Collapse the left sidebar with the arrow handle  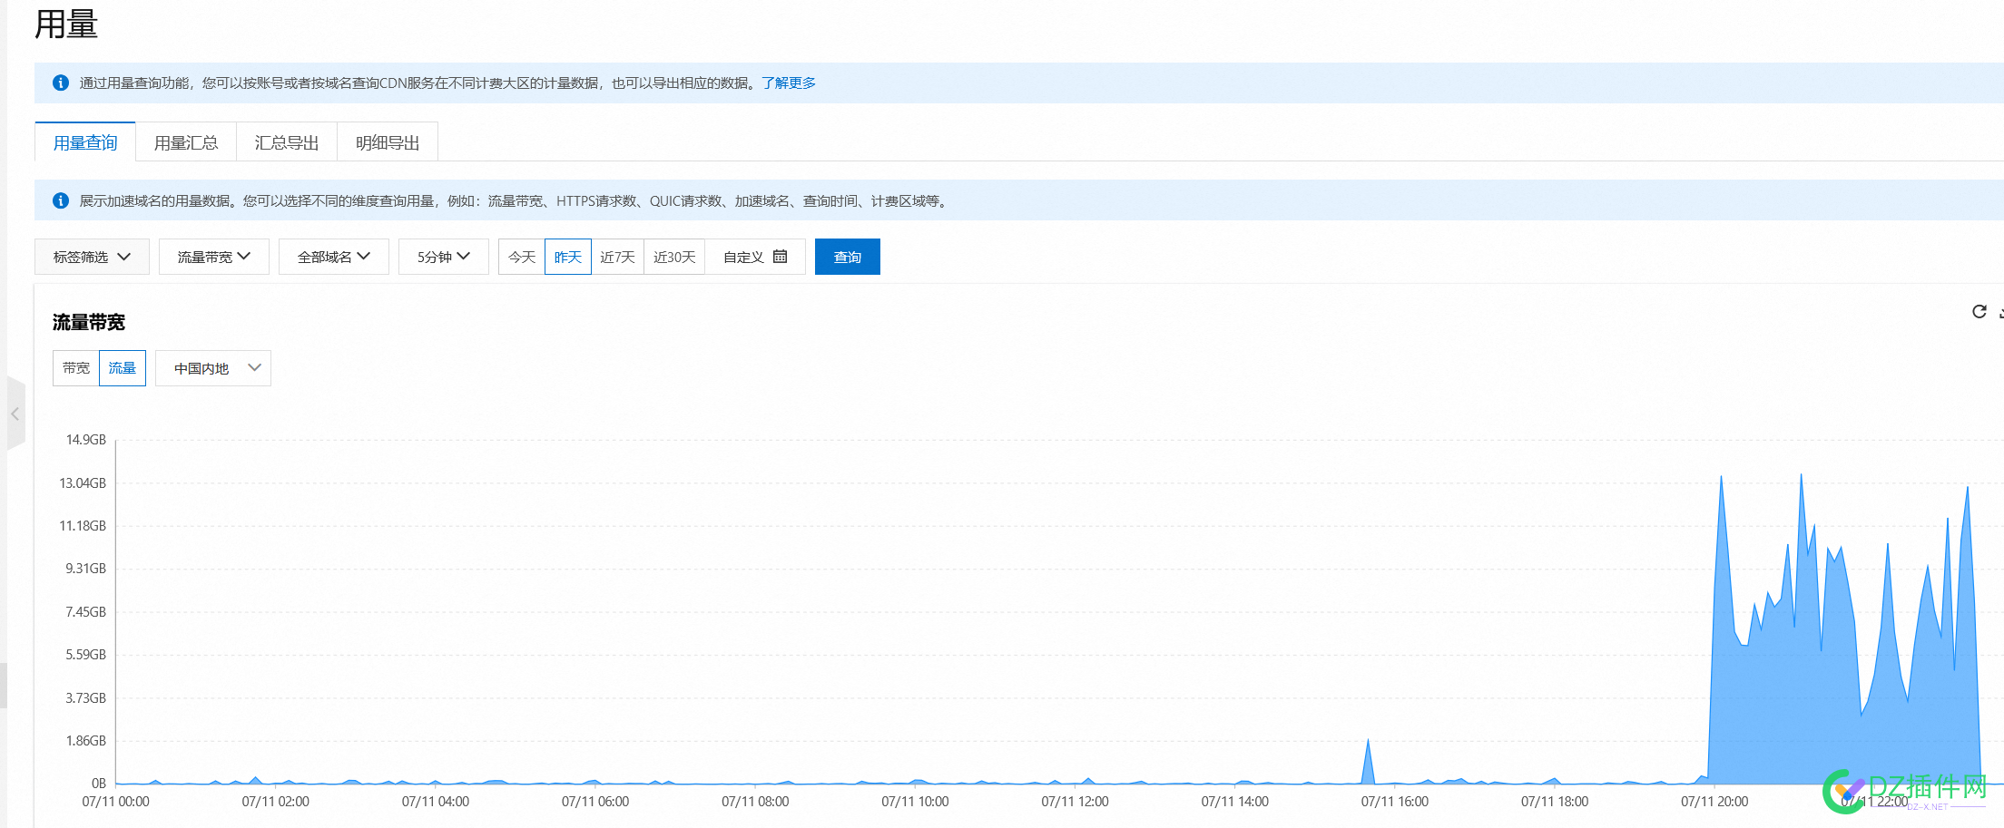pos(15,414)
